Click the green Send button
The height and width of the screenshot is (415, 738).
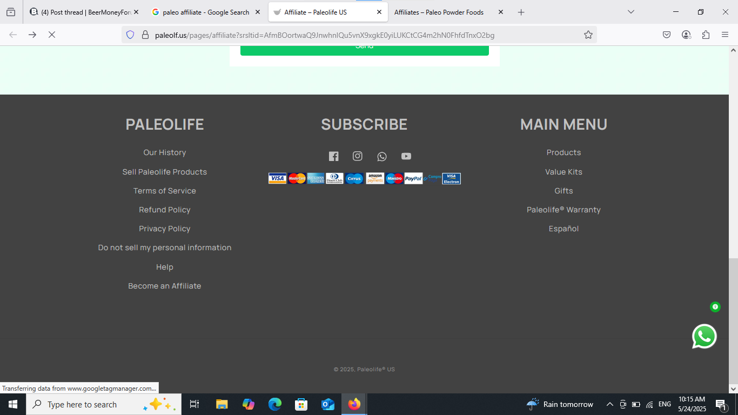(x=365, y=50)
